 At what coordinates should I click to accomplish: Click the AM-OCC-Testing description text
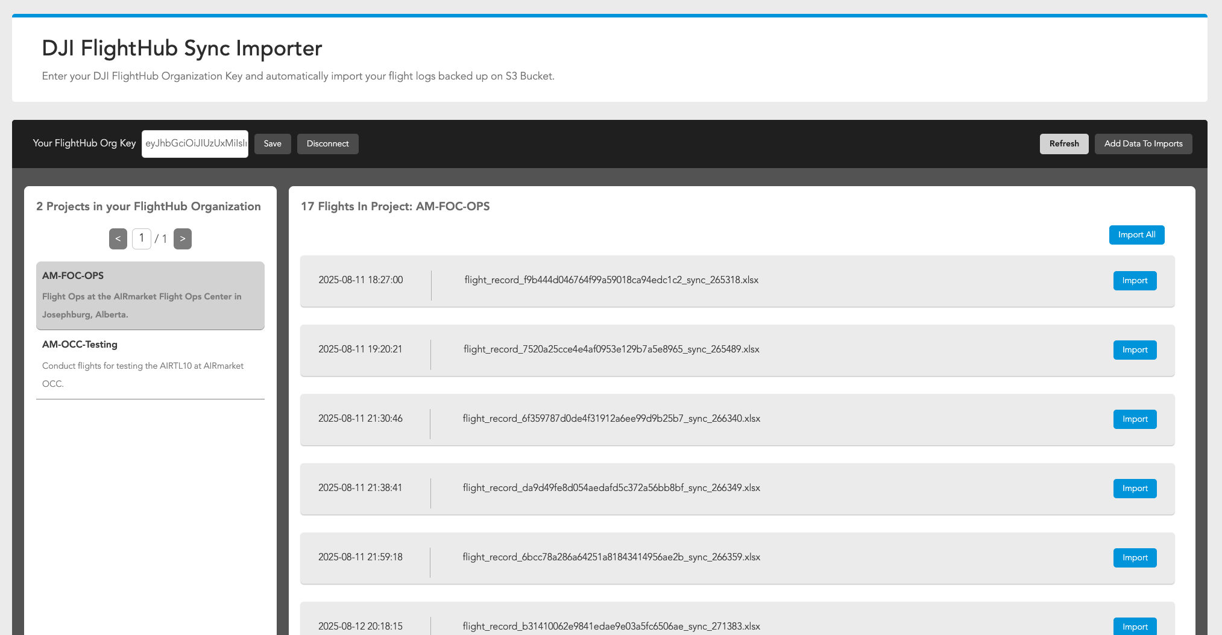click(143, 375)
